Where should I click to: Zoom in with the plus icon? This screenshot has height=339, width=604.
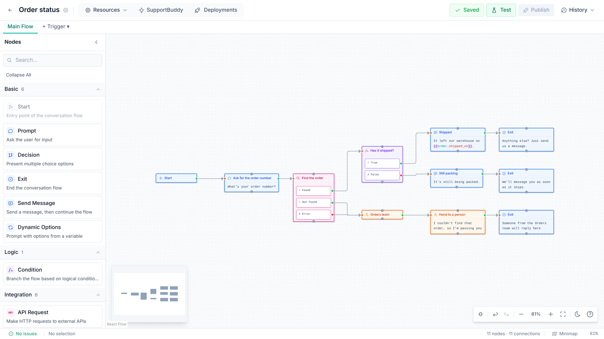pyautogui.click(x=551, y=314)
